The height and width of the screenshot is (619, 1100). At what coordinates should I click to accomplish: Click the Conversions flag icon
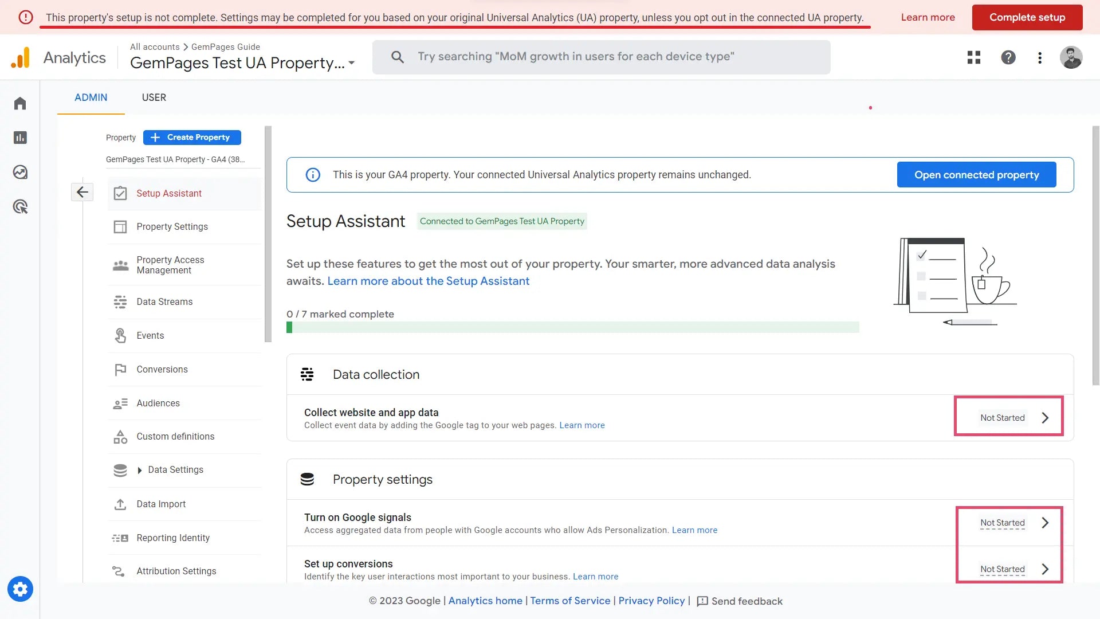120,370
